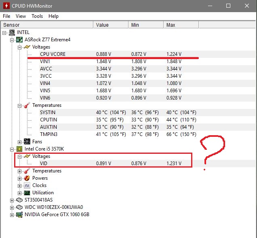The width and height of the screenshot is (257, 238).
Task: Click the ASRock Z77 Extreme4 motherboard icon
Action: (x=19, y=40)
